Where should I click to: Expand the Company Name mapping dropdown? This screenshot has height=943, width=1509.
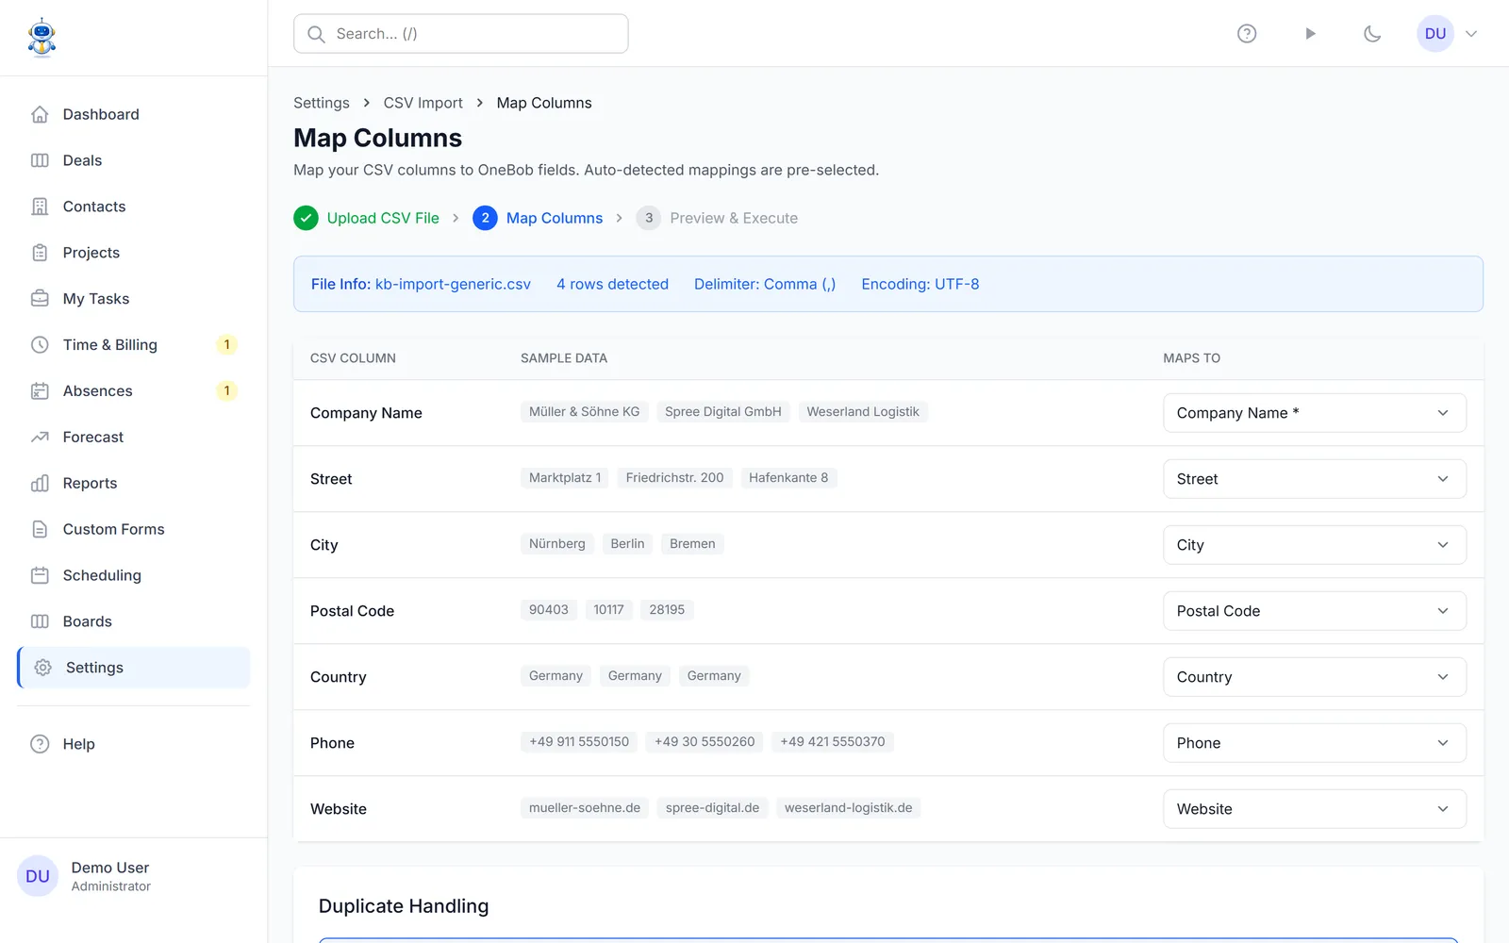click(1314, 413)
